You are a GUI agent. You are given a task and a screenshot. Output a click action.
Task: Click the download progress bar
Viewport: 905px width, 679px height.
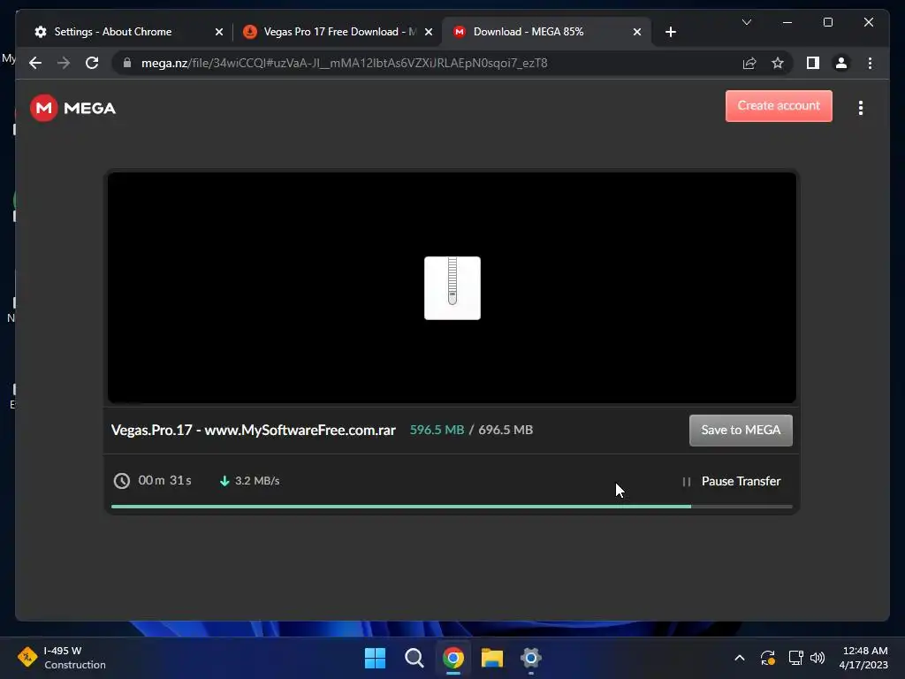point(452,507)
